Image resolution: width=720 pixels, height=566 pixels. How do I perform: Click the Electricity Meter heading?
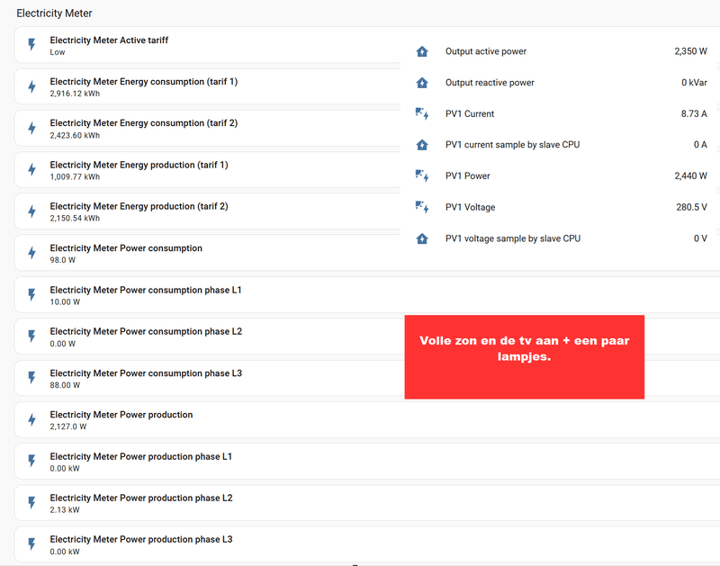54,13
